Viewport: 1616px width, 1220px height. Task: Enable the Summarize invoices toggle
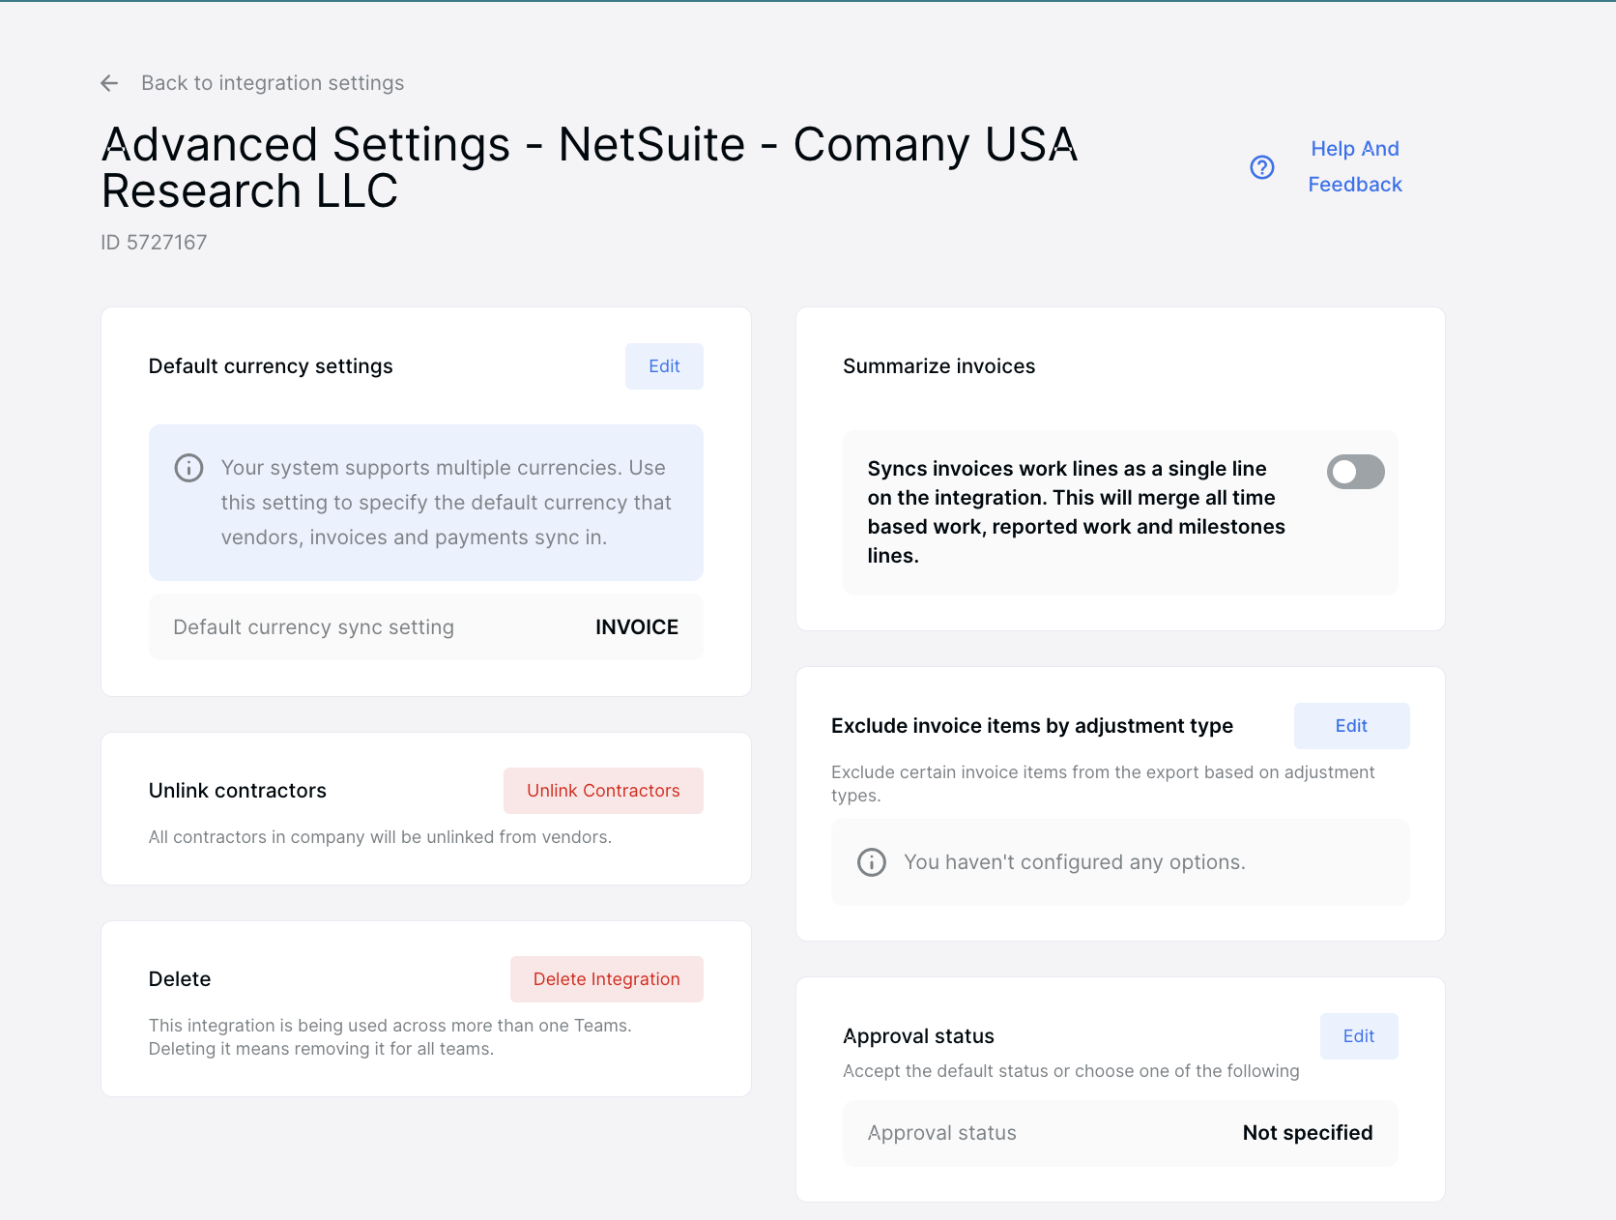pyautogui.click(x=1355, y=472)
